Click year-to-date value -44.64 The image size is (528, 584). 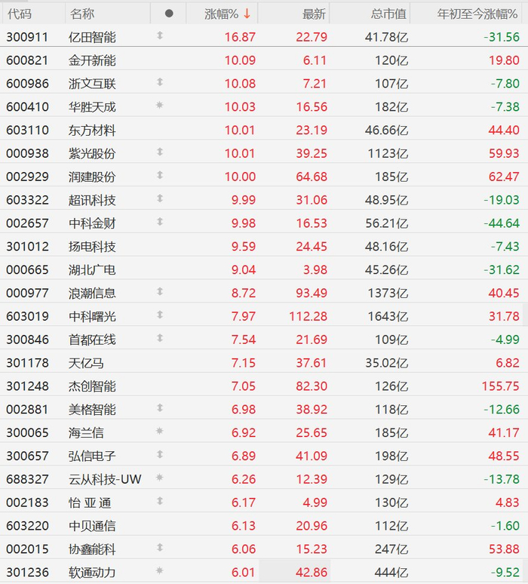(x=502, y=223)
